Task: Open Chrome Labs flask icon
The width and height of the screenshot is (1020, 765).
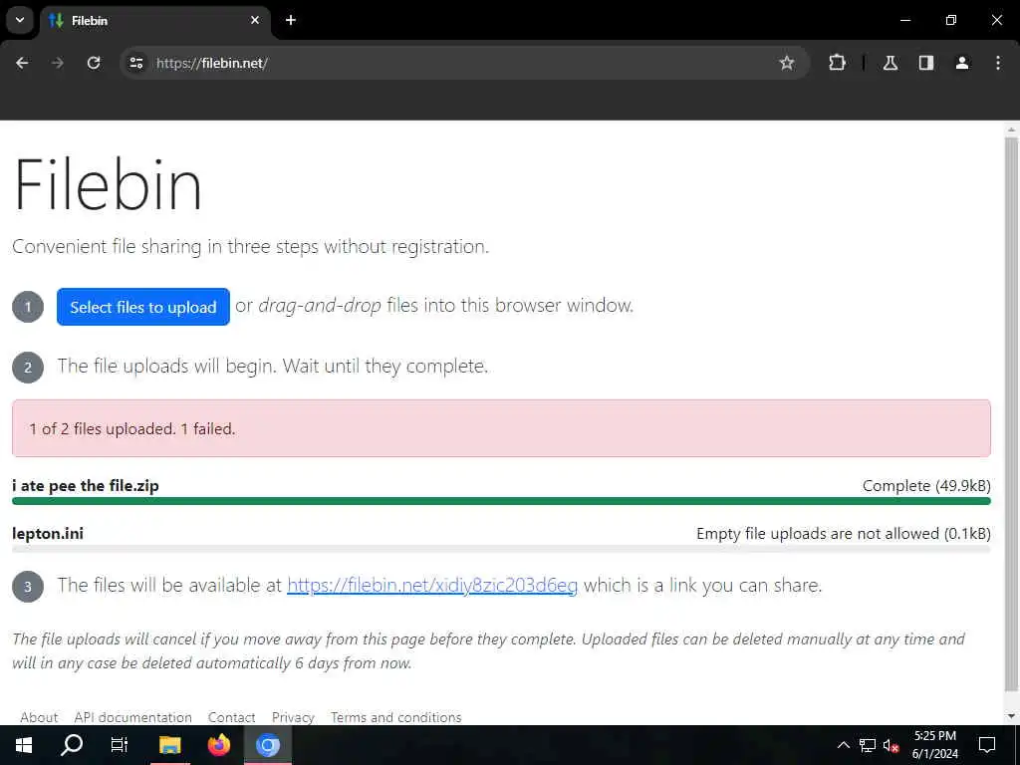Action: [x=891, y=63]
